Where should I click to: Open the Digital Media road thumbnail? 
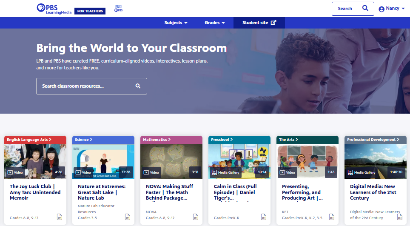(x=375, y=162)
